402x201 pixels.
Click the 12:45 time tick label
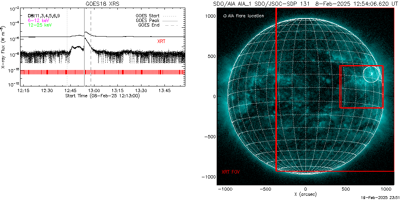[70, 90]
